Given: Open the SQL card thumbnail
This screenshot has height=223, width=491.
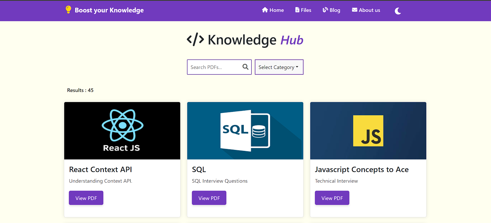Looking at the screenshot, I should (245, 131).
